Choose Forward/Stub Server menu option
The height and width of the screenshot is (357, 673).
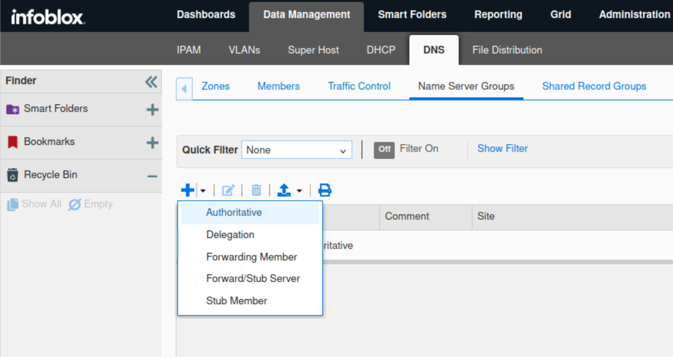[253, 279]
